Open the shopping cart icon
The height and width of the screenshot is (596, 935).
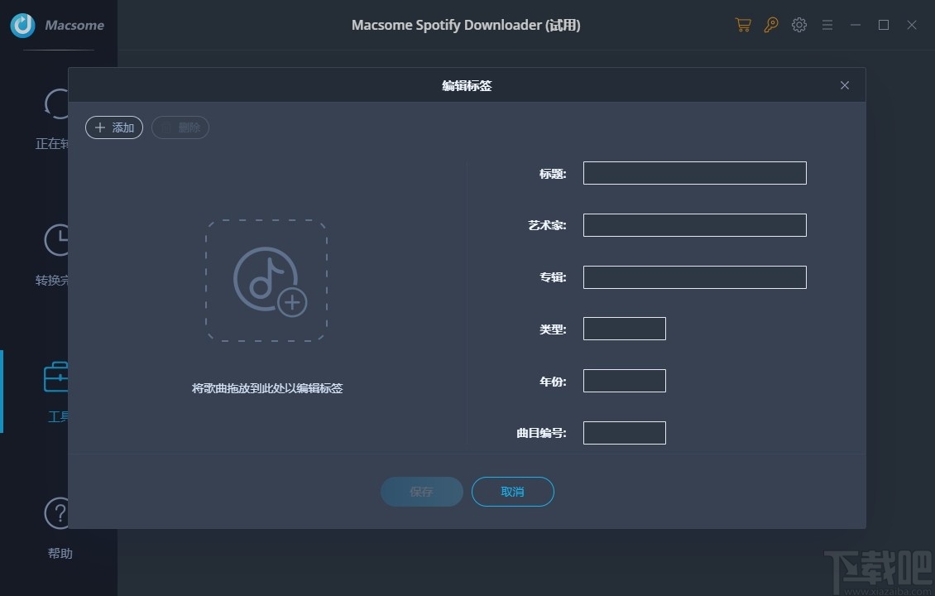point(742,25)
